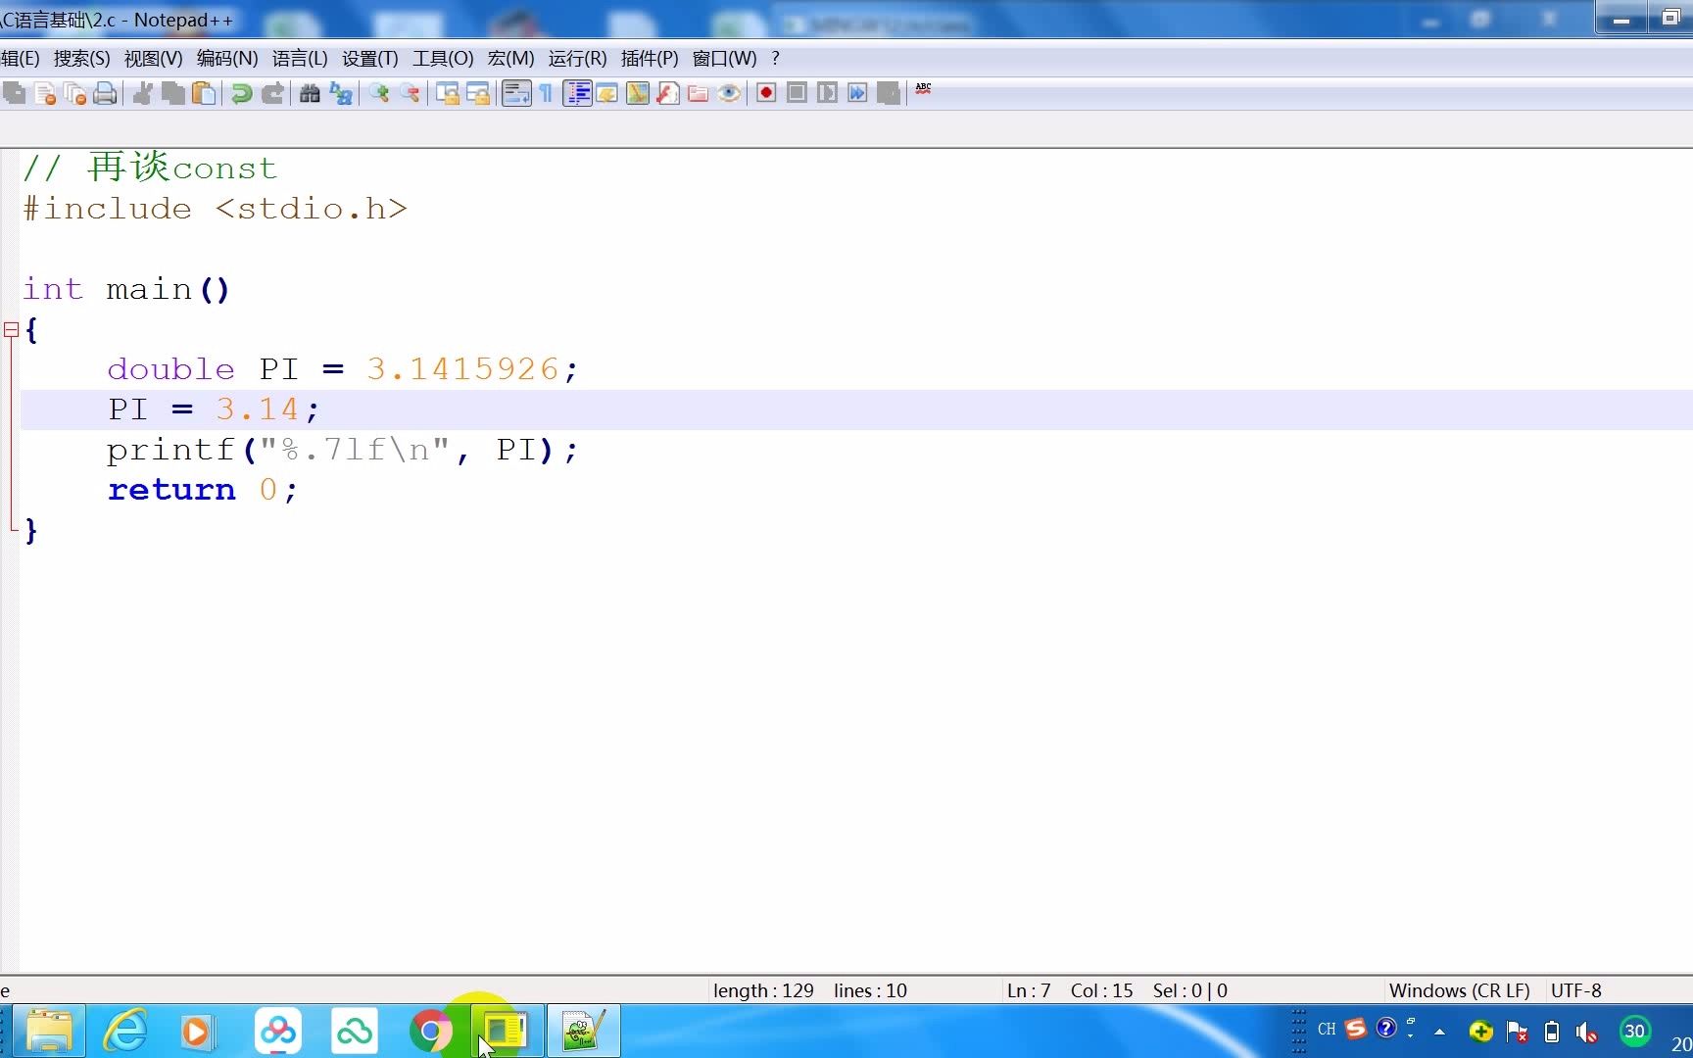Click the muted volume tray icon
This screenshot has height=1058, width=1693.
tap(1586, 1033)
